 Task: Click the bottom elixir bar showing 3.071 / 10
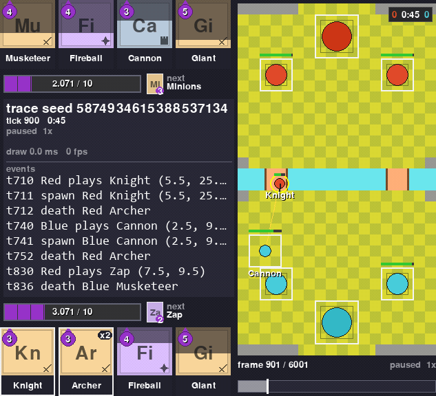point(72,312)
